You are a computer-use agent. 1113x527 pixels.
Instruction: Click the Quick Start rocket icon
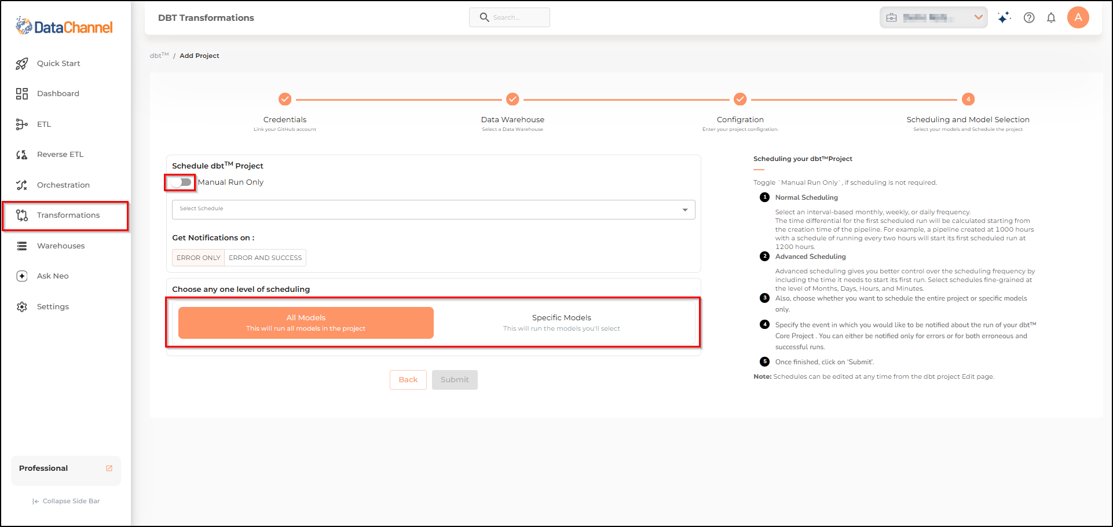pos(22,64)
